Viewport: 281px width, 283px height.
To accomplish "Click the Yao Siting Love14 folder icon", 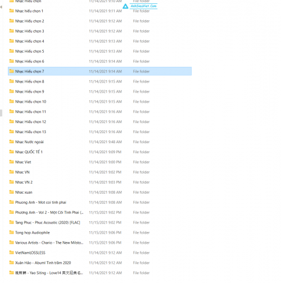I will pos(12,272).
